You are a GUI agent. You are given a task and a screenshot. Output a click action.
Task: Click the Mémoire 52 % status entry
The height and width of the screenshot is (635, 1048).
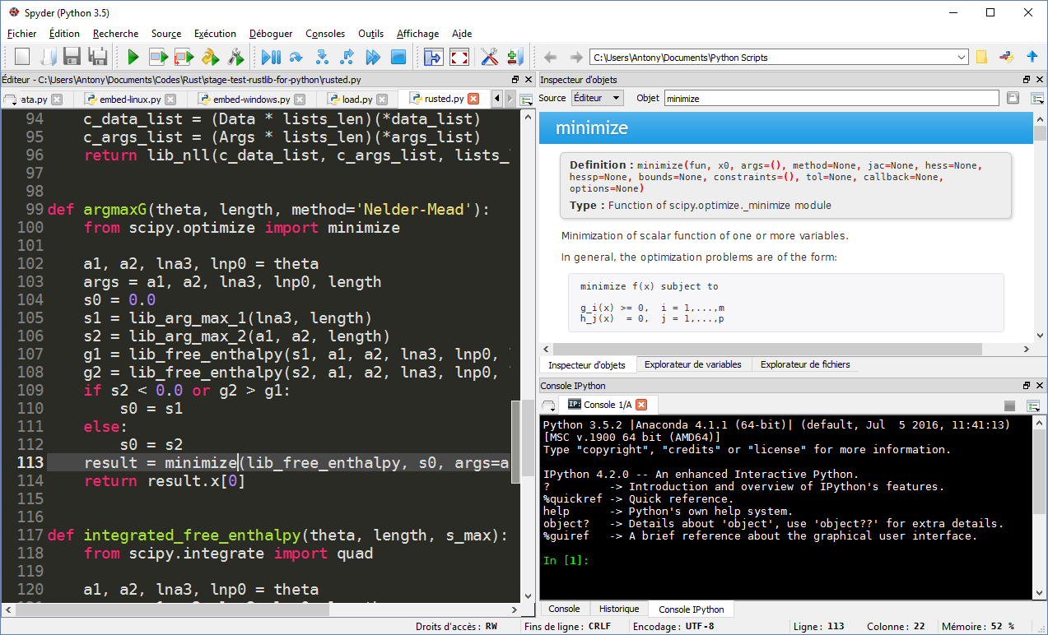[978, 627]
